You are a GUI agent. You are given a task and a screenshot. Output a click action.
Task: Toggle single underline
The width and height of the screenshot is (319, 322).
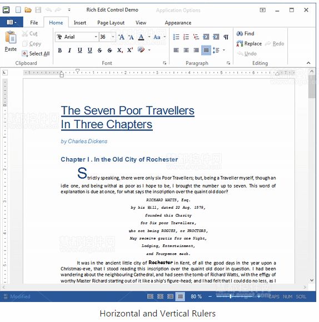point(80,51)
